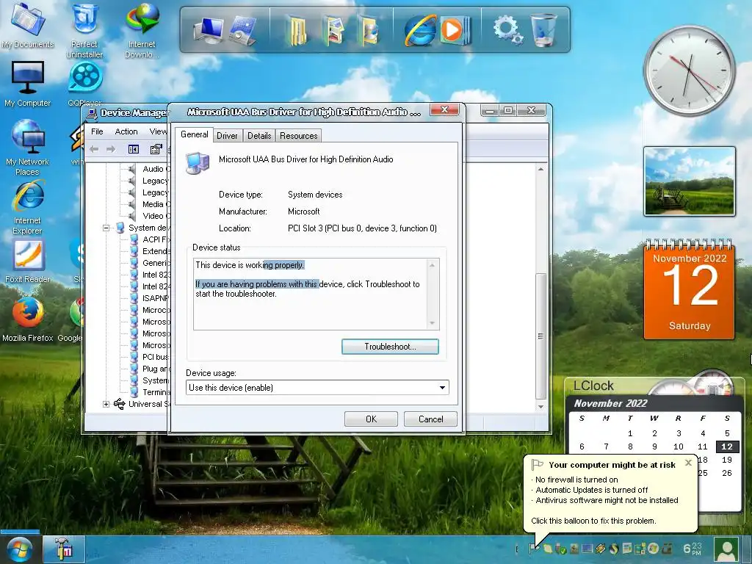Screen dimensions: 752x564
Task: Click the computer monitor icon in the top dock
Action: (x=208, y=31)
